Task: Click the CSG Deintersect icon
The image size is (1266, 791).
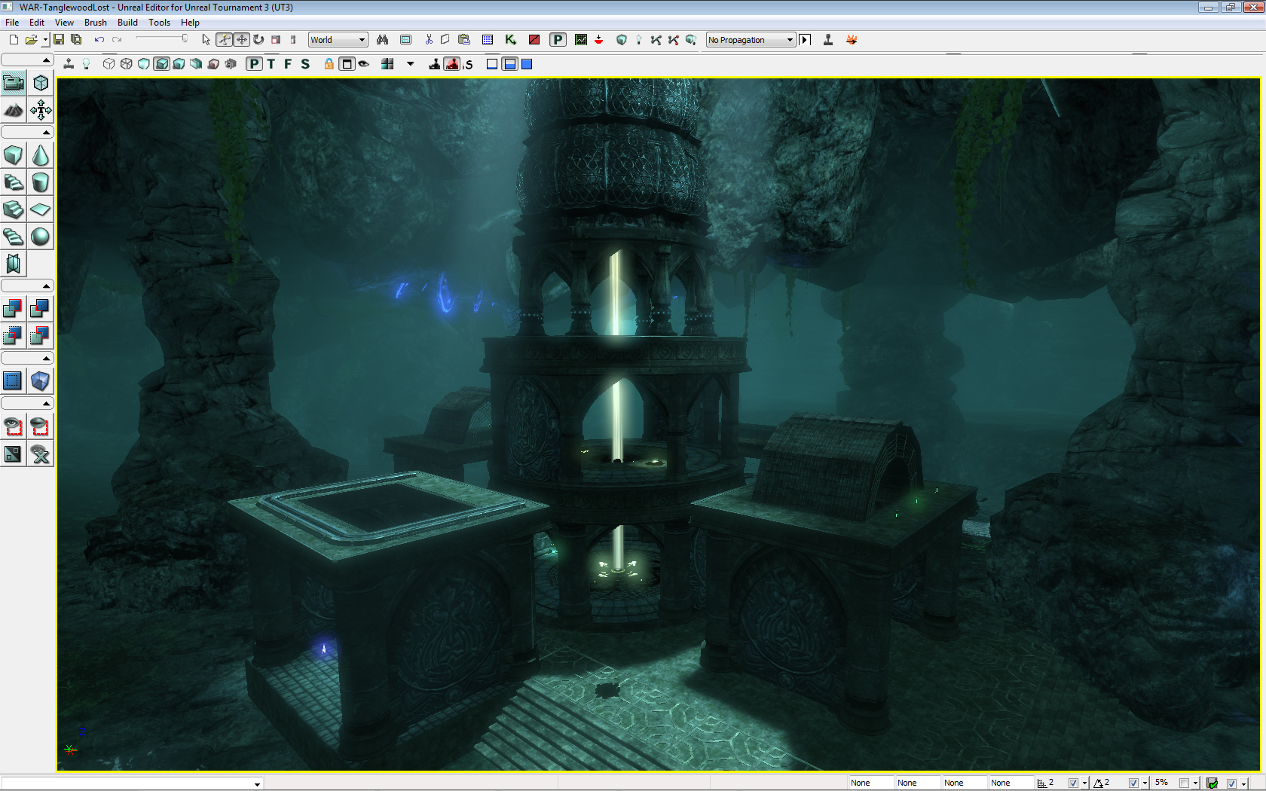Action: (41, 335)
